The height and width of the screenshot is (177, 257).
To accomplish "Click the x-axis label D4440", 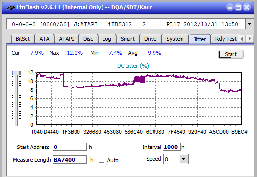I will pos(51,132).
